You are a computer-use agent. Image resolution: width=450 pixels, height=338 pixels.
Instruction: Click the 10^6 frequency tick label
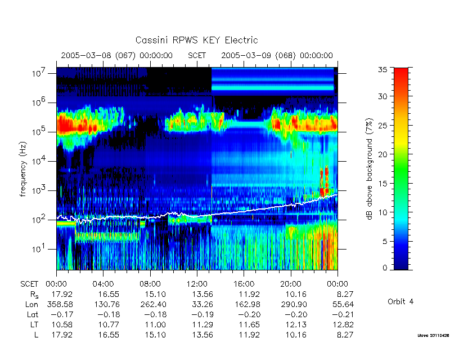(x=39, y=103)
